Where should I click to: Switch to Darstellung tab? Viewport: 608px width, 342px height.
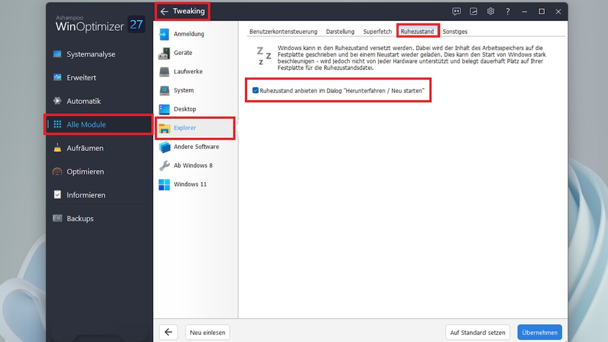tap(340, 31)
